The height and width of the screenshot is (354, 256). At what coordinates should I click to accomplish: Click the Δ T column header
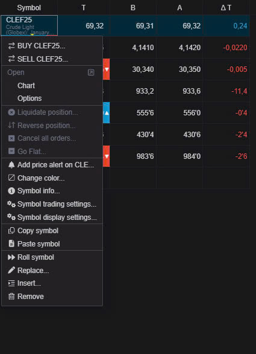coord(226,8)
